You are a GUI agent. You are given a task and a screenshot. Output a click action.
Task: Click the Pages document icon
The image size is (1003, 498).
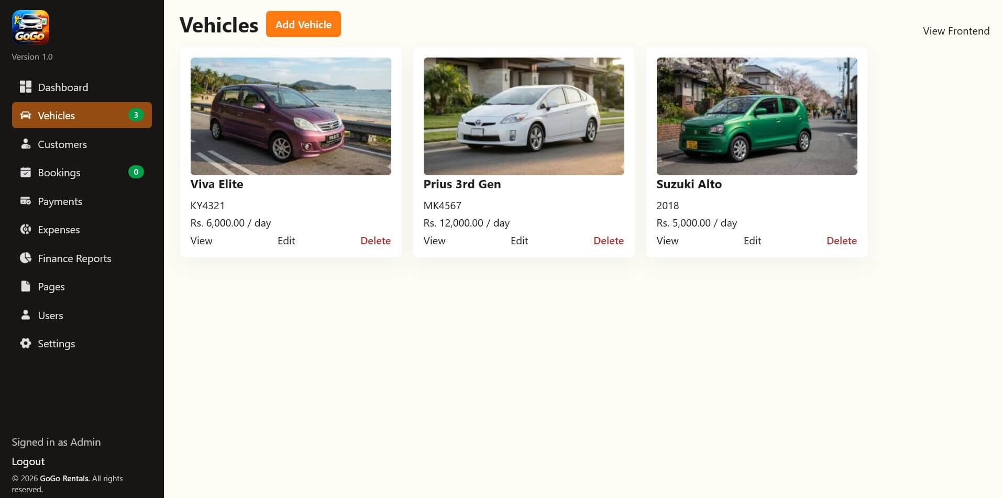click(25, 286)
